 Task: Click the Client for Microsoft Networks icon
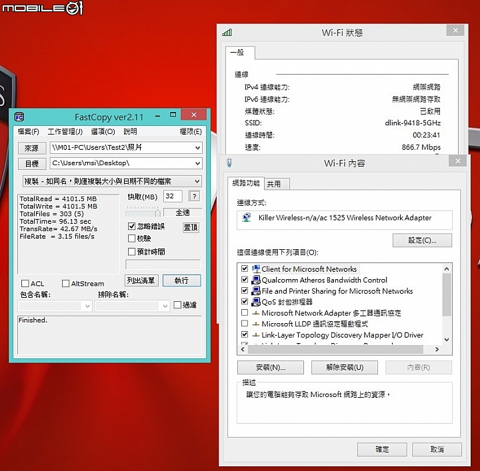point(255,269)
